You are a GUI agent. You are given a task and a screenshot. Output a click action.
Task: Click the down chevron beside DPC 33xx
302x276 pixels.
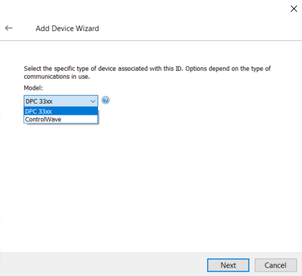[x=93, y=101]
